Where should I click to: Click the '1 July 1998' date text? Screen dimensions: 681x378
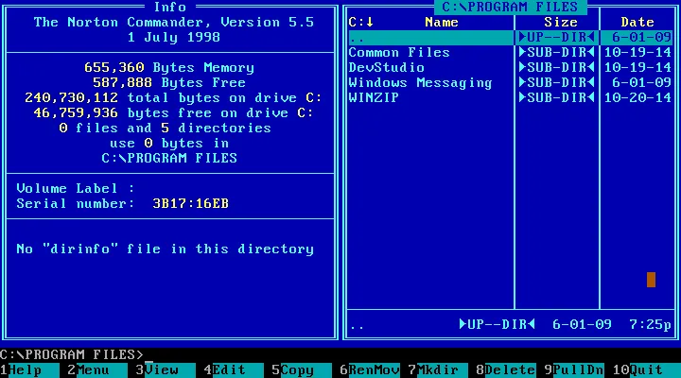point(174,37)
